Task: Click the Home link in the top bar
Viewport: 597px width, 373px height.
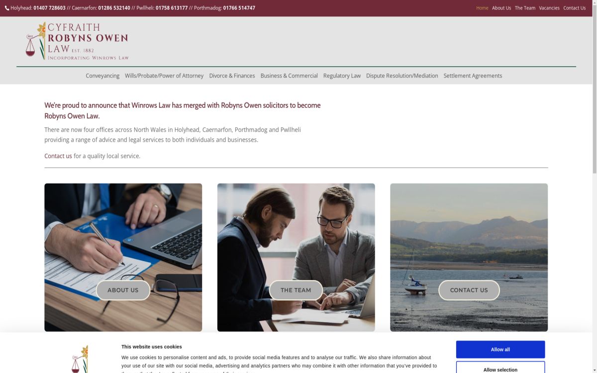Action: point(482,8)
